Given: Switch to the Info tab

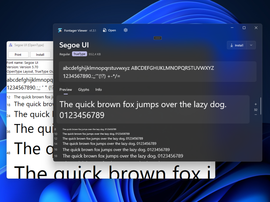Looking at the screenshot, I should pyautogui.click(x=98, y=90).
